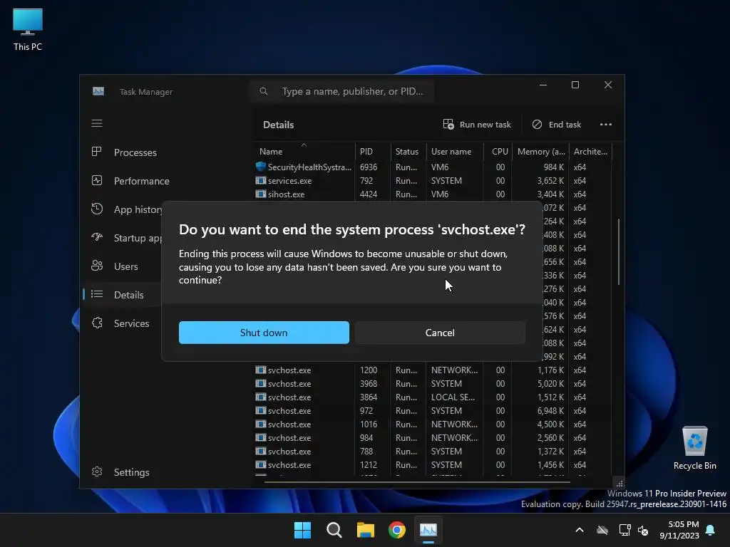Open File Explorer from taskbar
The height and width of the screenshot is (547, 730).
click(366, 530)
